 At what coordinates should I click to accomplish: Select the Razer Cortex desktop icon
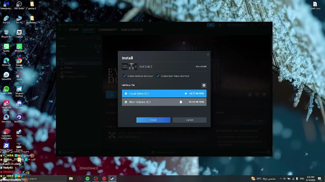pyautogui.click(x=6, y=90)
